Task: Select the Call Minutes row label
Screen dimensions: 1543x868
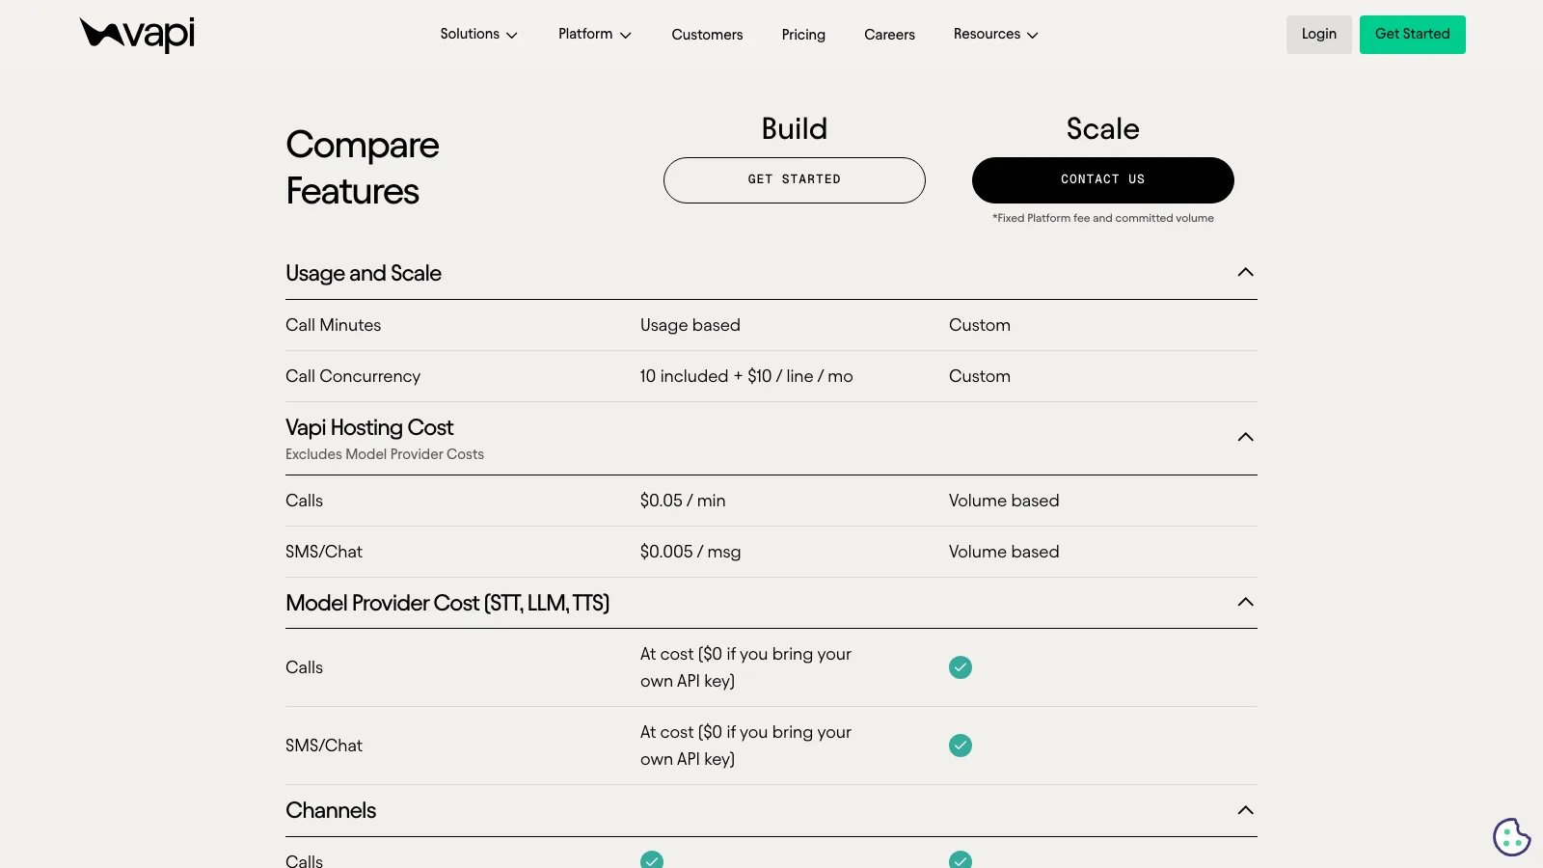Action: (x=333, y=325)
